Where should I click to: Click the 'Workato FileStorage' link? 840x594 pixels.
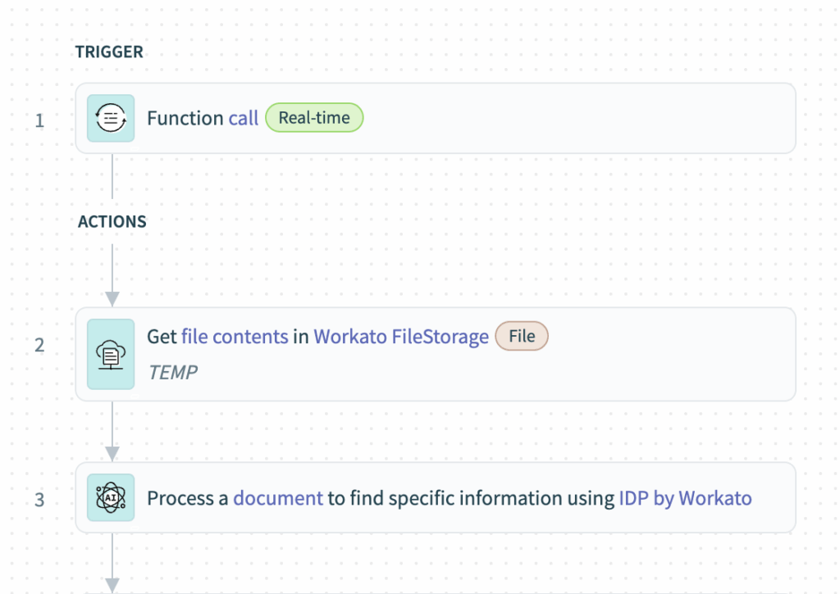401,337
